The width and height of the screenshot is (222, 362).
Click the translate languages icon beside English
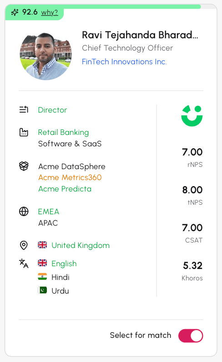[x=24, y=264]
